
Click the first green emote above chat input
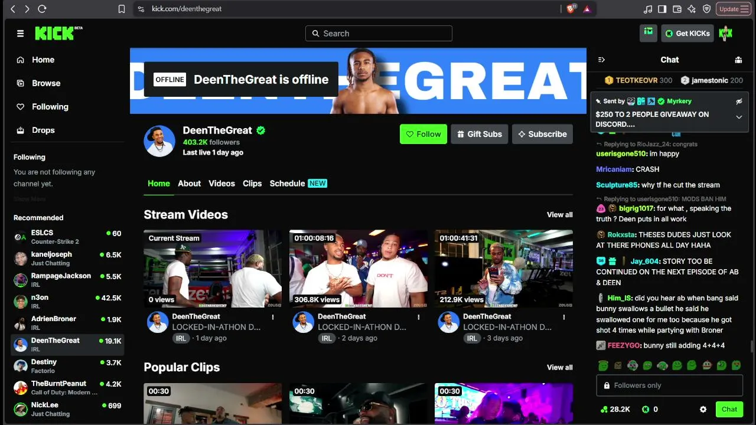603,365
